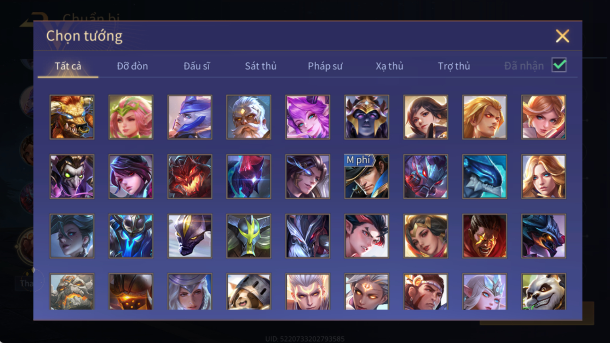Open the Sát thủ hero category
The height and width of the screenshot is (343, 610).
click(x=260, y=66)
